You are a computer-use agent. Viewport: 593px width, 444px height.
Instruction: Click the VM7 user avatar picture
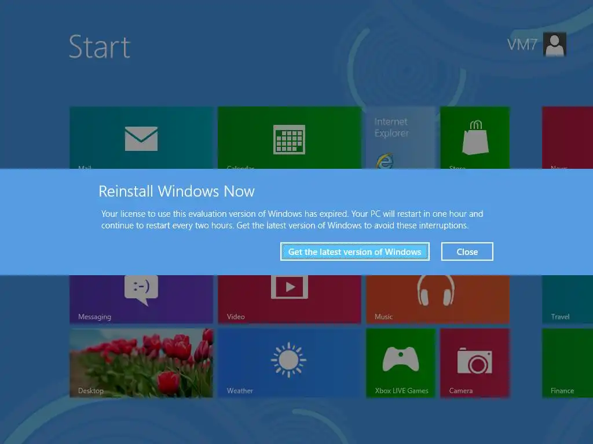[554, 45]
